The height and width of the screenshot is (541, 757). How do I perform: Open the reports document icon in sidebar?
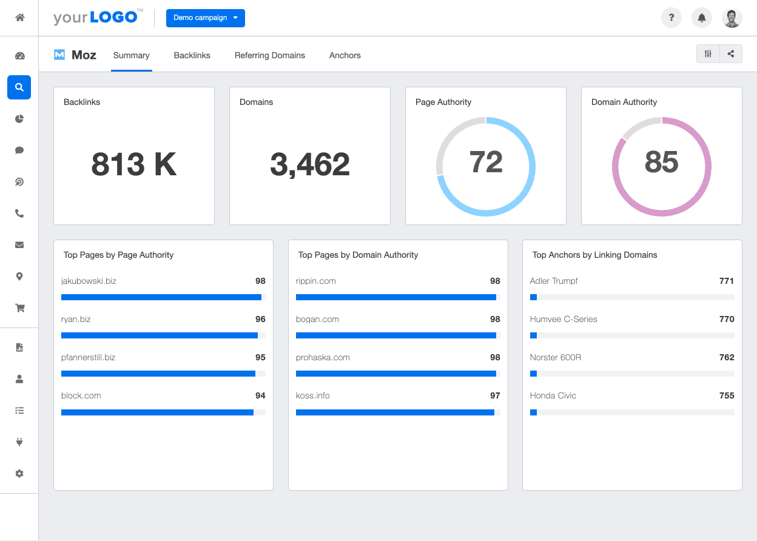(x=19, y=347)
